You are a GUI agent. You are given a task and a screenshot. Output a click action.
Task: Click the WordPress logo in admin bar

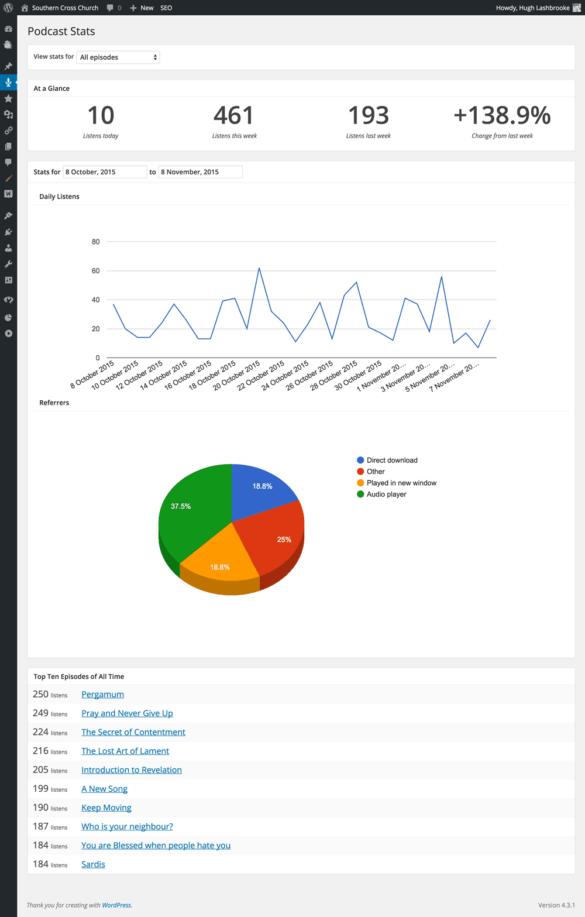tap(8, 8)
